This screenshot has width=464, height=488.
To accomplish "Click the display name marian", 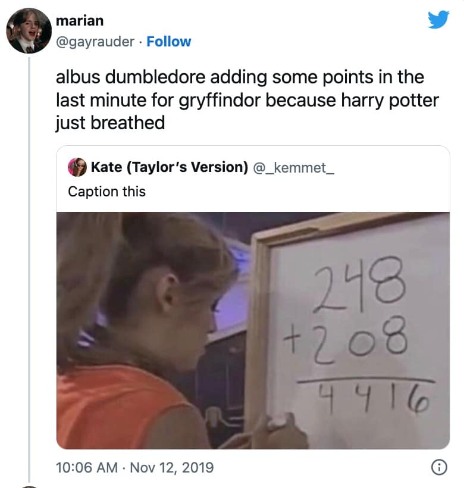I will 80,21.
